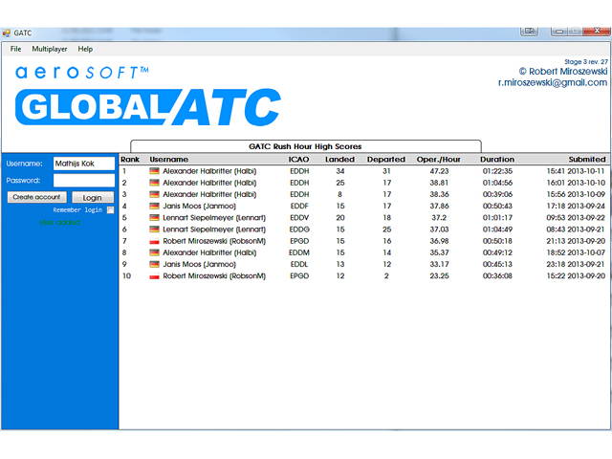
Task: Click the Stage 3 rev. 27 version text
Action: [x=586, y=61]
